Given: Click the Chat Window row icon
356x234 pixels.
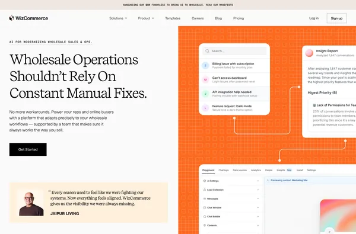Looking at the screenshot, I should tap(205, 207).
